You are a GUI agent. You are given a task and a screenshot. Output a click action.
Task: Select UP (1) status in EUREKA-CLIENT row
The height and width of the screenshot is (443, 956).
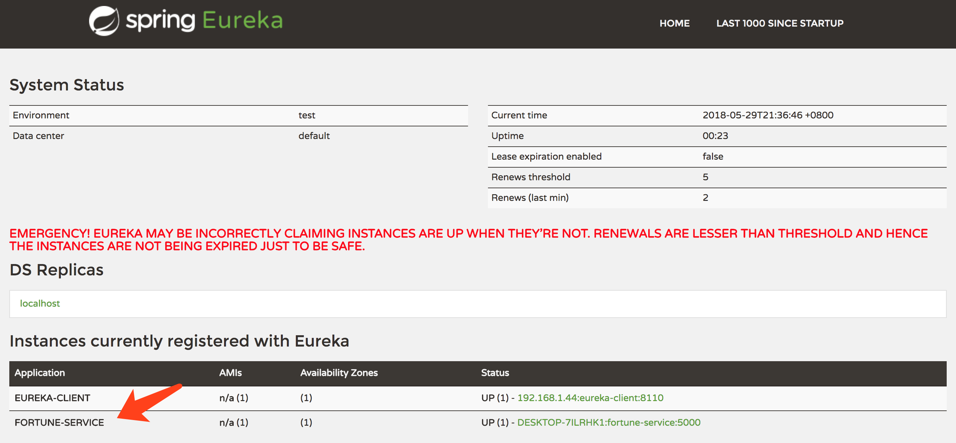pyautogui.click(x=495, y=398)
